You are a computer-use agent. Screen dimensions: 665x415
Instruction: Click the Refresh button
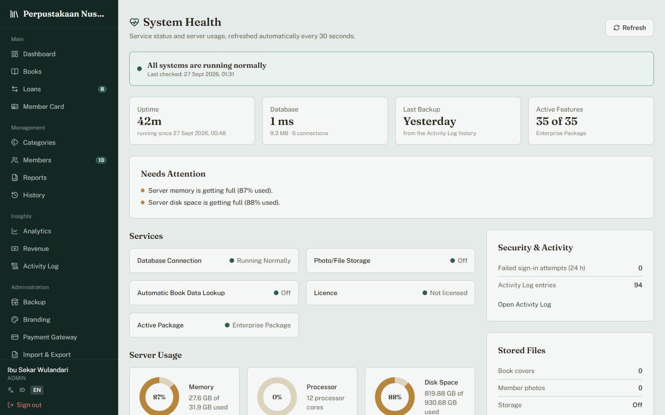629,28
